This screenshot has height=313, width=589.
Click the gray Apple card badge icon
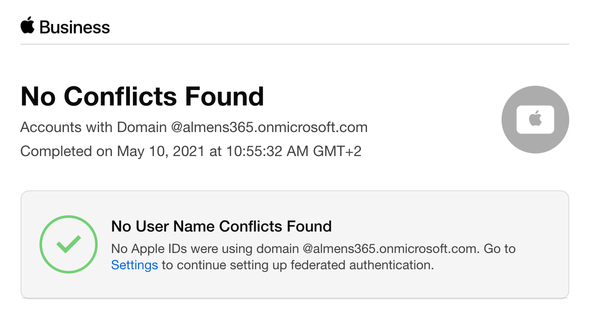coord(535,120)
